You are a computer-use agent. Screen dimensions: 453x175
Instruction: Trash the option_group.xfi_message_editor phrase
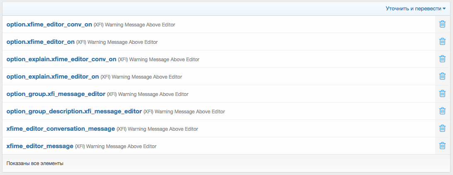443,94
